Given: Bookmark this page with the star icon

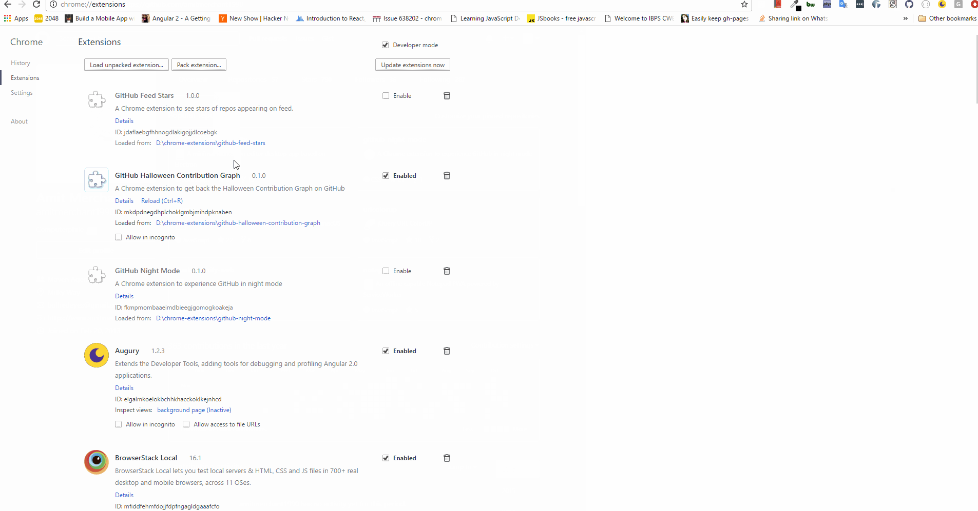Looking at the screenshot, I should pos(744,4).
